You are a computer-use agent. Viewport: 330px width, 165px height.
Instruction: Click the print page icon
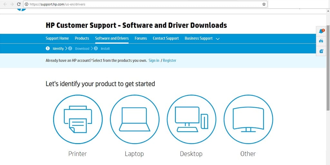(321, 41)
